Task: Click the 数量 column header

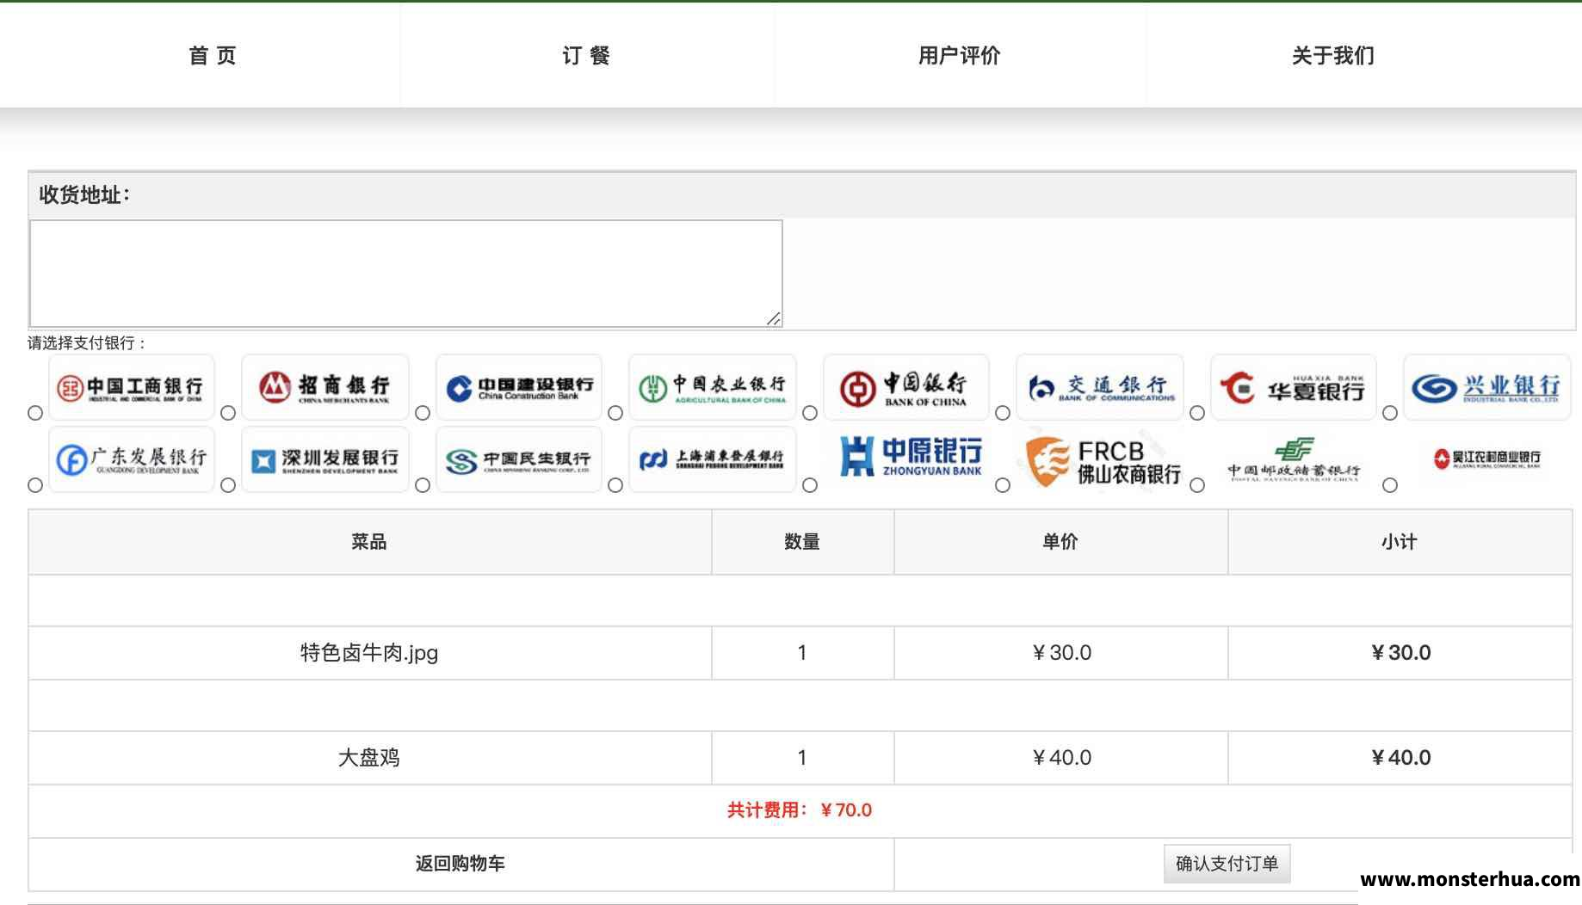Action: point(802,542)
